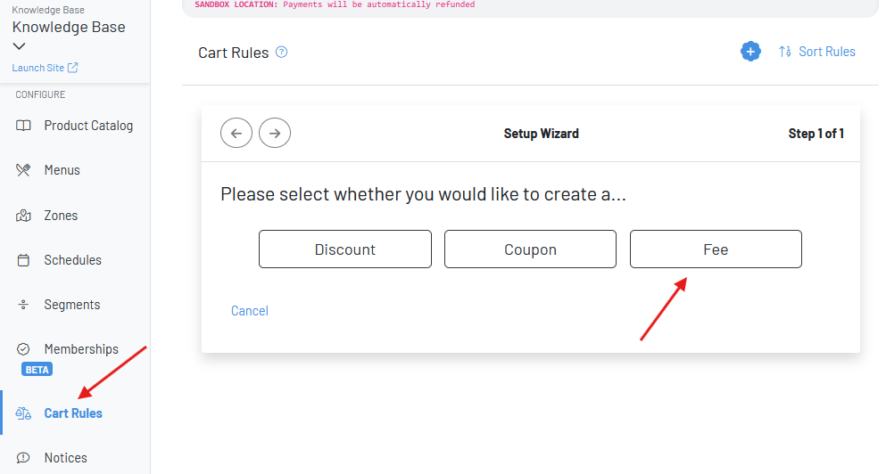Click the Product Catalog book icon
This screenshot has width=886, height=474.
(x=24, y=126)
